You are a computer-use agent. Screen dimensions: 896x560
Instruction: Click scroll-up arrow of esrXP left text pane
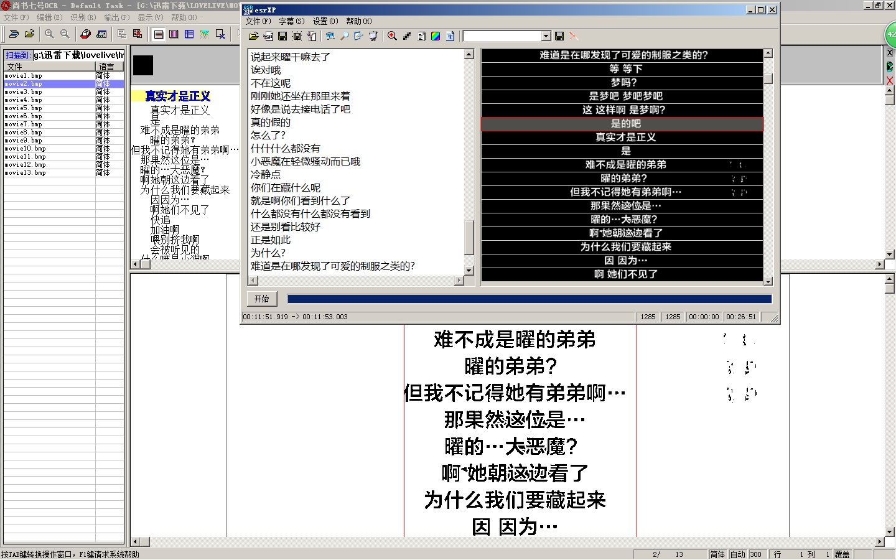(469, 54)
